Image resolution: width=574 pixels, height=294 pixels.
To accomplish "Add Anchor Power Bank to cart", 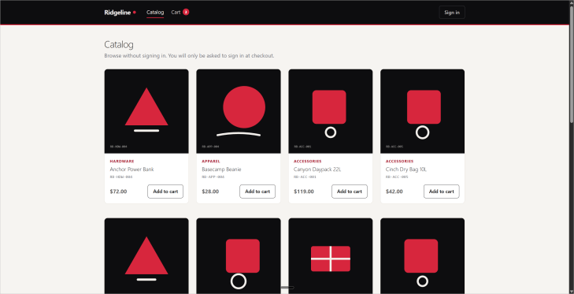I will point(165,192).
